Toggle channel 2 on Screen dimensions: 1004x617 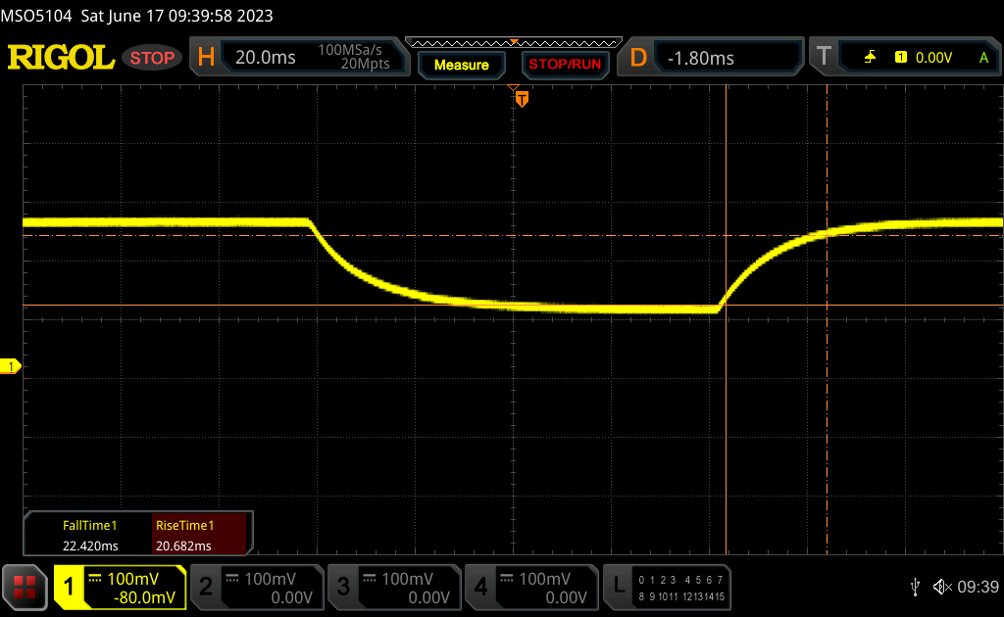click(x=255, y=587)
